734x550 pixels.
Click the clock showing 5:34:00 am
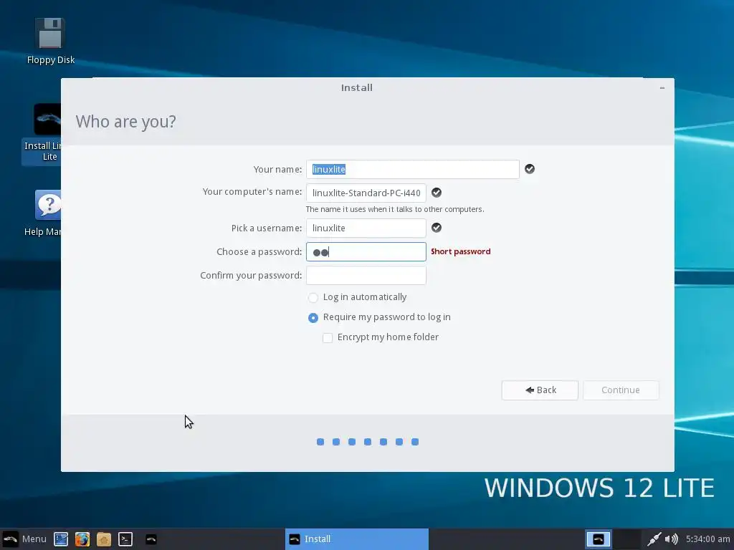point(707,539)
